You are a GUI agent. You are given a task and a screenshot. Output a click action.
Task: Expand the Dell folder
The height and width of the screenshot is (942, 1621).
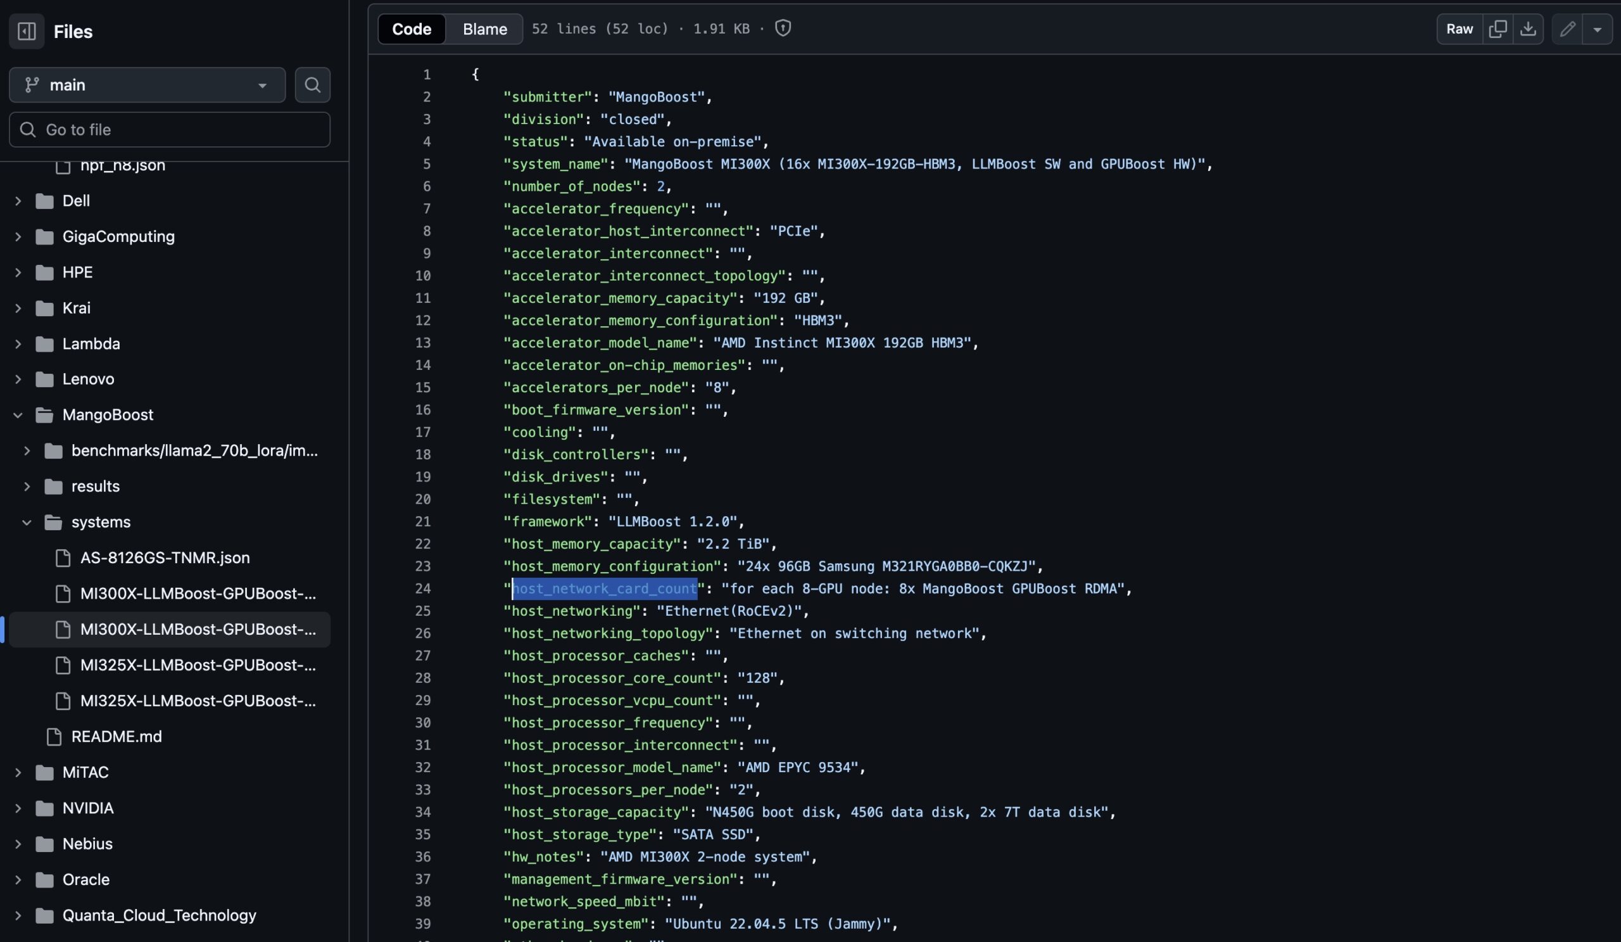tap(18, 201)
